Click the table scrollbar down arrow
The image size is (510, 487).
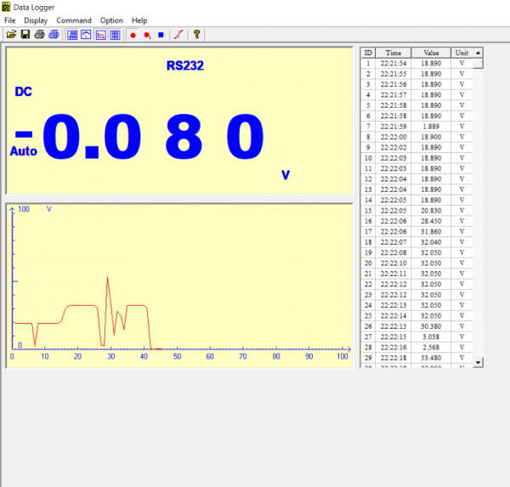pos(478,362)
